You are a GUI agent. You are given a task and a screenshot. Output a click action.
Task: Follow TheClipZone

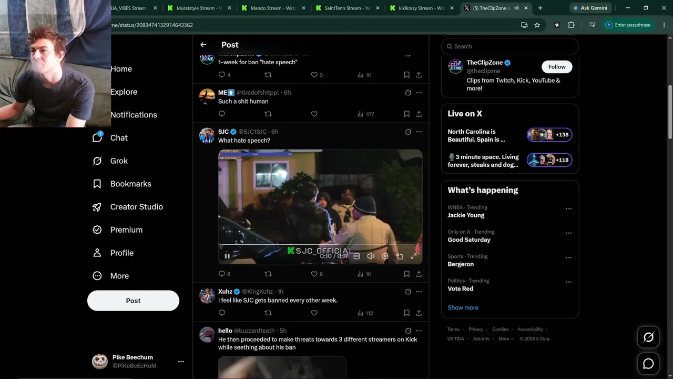[x=557, y=67]
